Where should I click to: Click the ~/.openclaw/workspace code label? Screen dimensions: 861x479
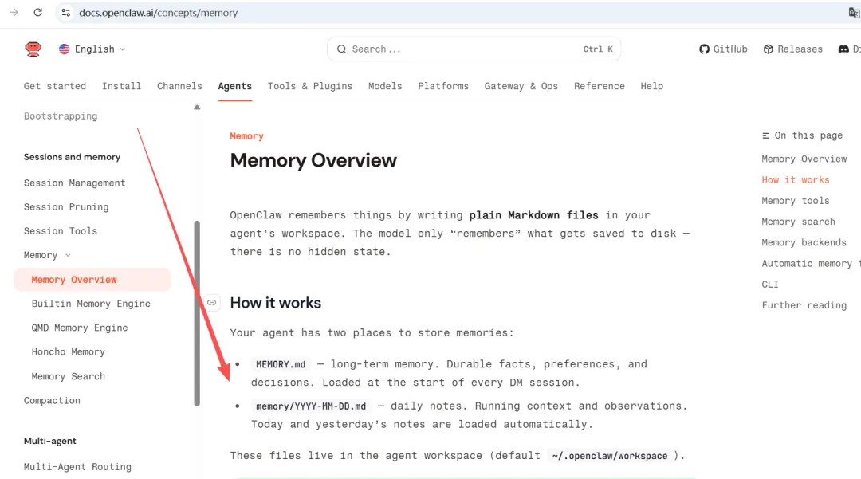610,456
